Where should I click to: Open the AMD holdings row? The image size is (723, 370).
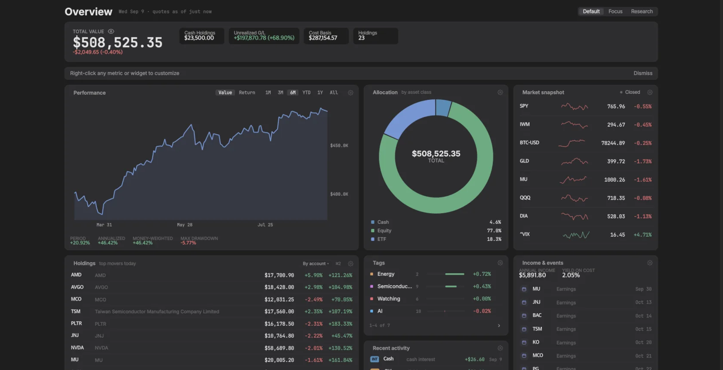coord(212,275)
